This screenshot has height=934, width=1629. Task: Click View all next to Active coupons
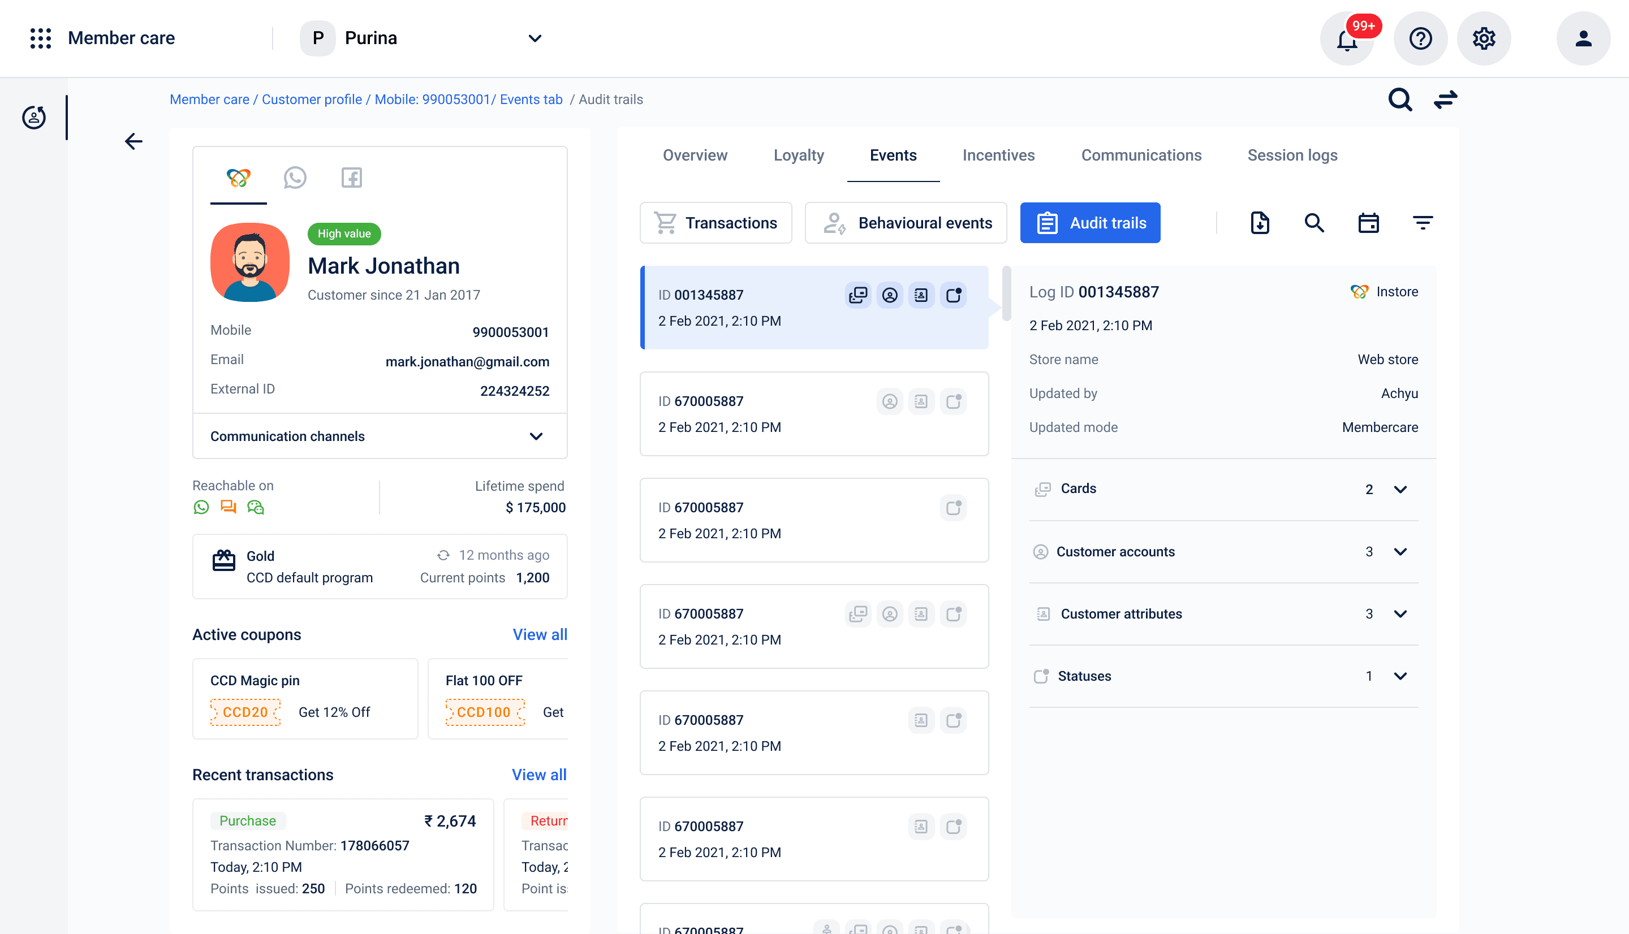[540, 634]
